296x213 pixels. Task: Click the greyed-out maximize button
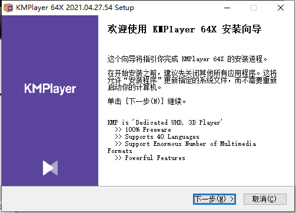click(254, 8)
